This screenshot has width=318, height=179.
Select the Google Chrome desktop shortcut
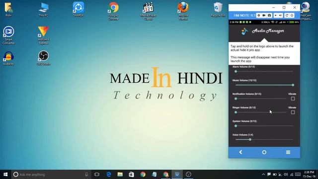(x=113, y=11)
